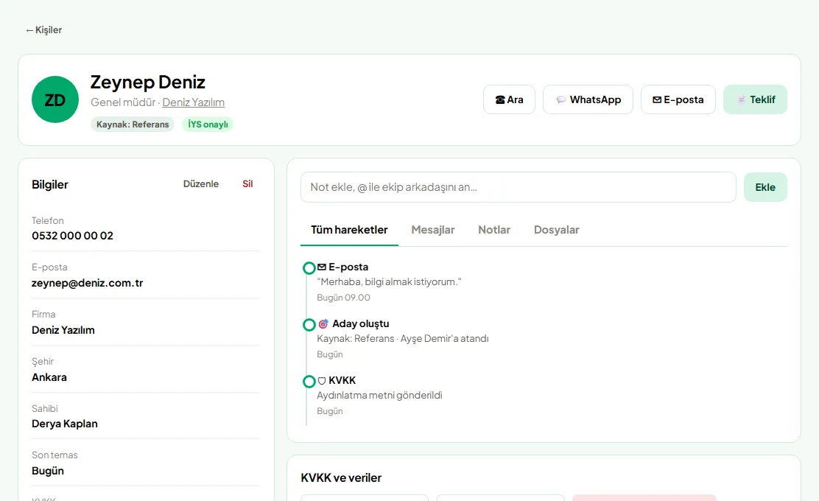Click Deniz Yazılım value under Firma
Viewport: 819px width, 501px height.
(x=63, y=330)
